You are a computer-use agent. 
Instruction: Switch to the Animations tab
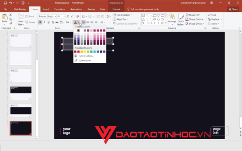(x=76, y=9)
